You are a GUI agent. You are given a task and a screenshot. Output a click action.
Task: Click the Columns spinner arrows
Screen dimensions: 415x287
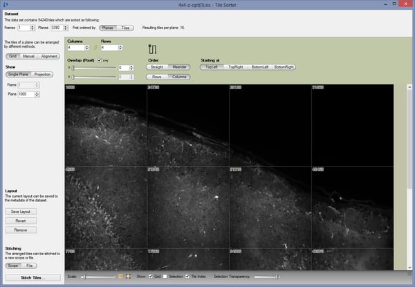coord(86,47)
